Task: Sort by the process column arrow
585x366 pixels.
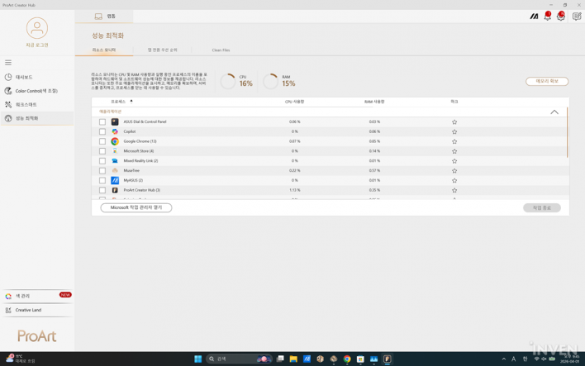Action: [131, 102]
